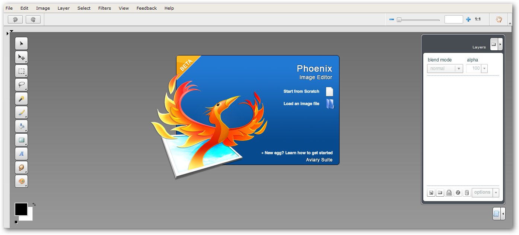Open the Image menu
The image size is (519, 235).
point(43,8)
